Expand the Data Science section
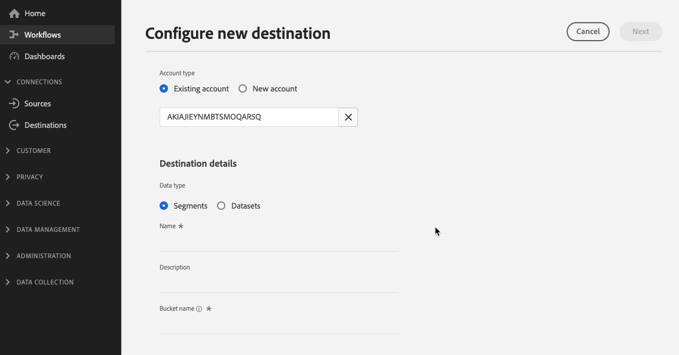The width and height of the screenshot is (679, 355). tap(8, 203)
